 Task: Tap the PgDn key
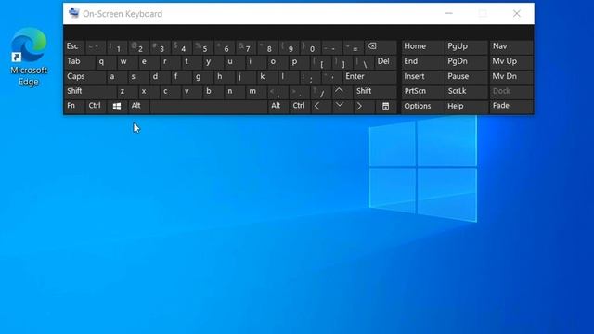pyautogui.click(x=466, y=62)
